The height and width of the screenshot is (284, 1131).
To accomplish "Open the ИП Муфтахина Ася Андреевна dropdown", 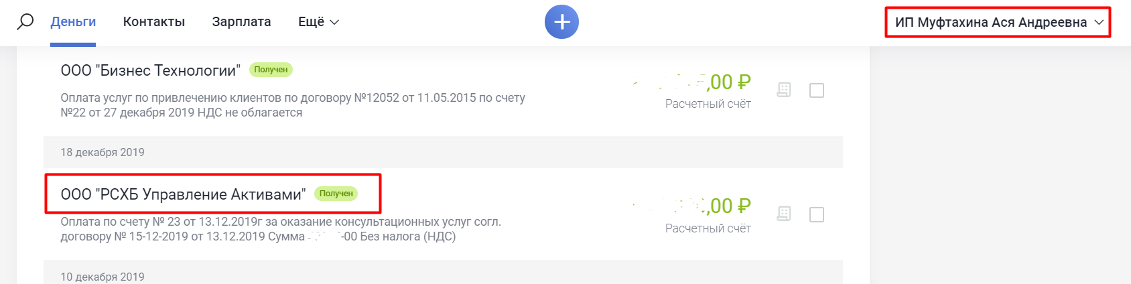I will tap(998, 22).
